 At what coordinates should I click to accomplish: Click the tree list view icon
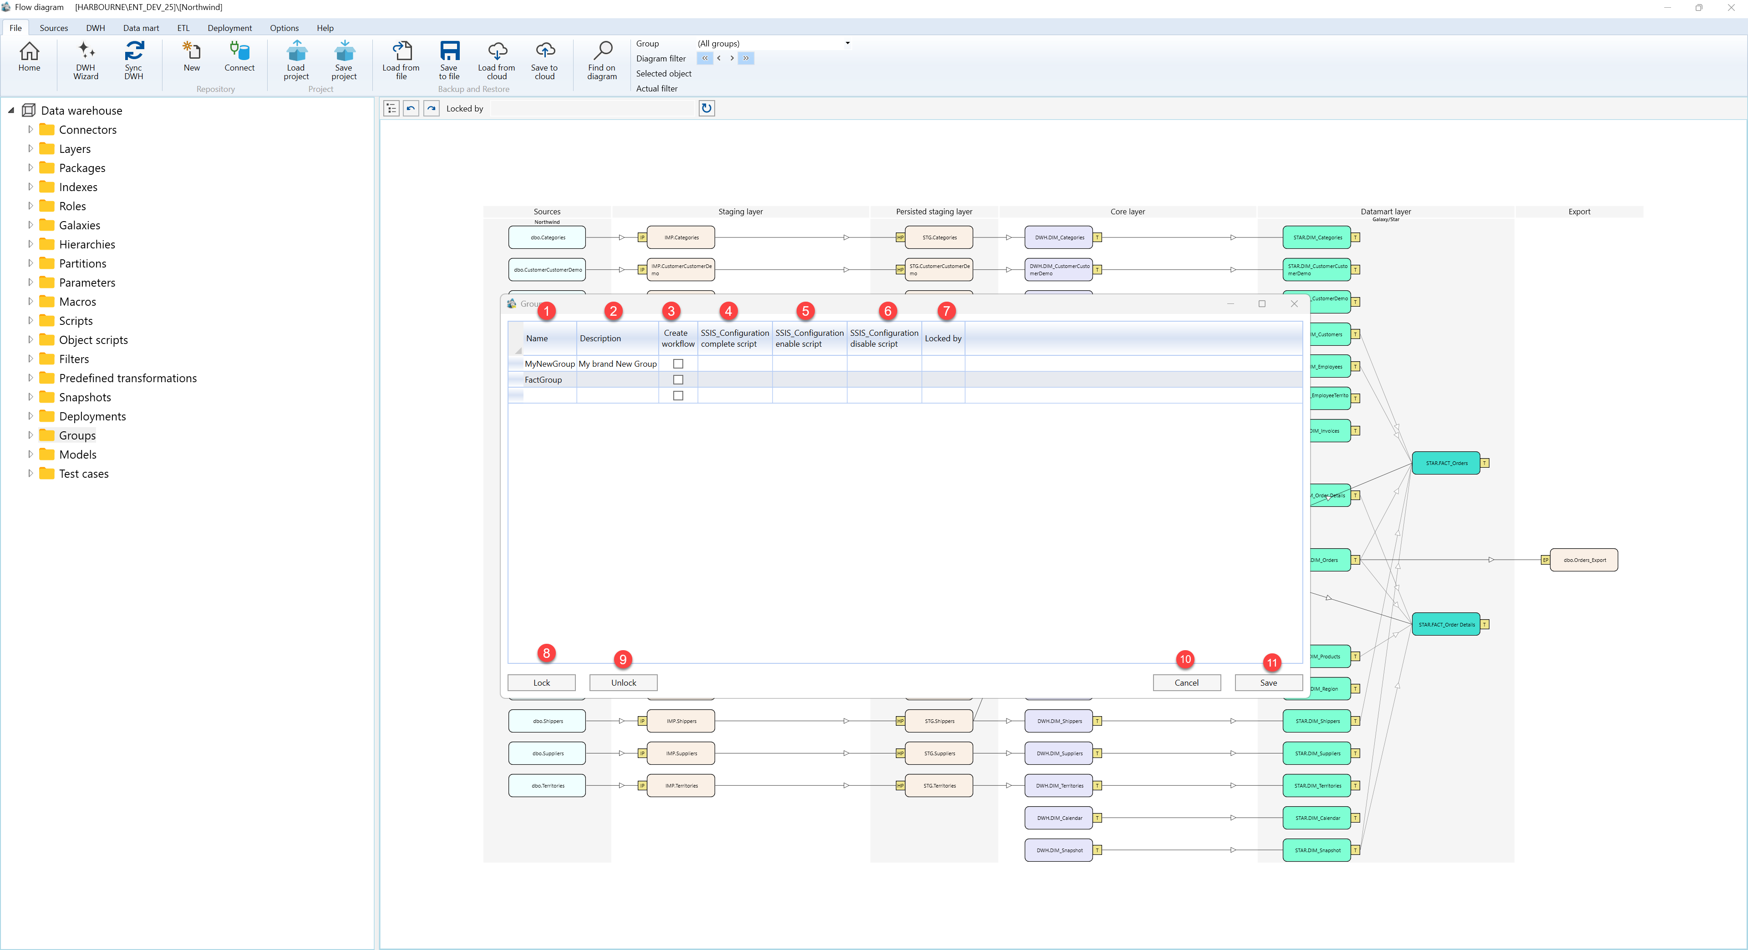point(391,108)
